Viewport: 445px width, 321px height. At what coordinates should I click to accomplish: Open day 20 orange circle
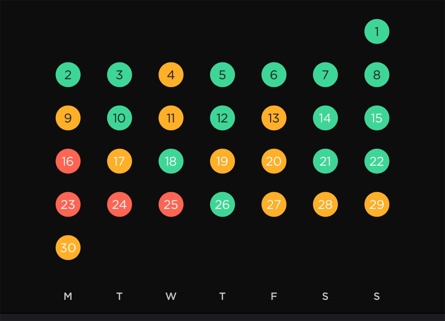coord(274,161)
